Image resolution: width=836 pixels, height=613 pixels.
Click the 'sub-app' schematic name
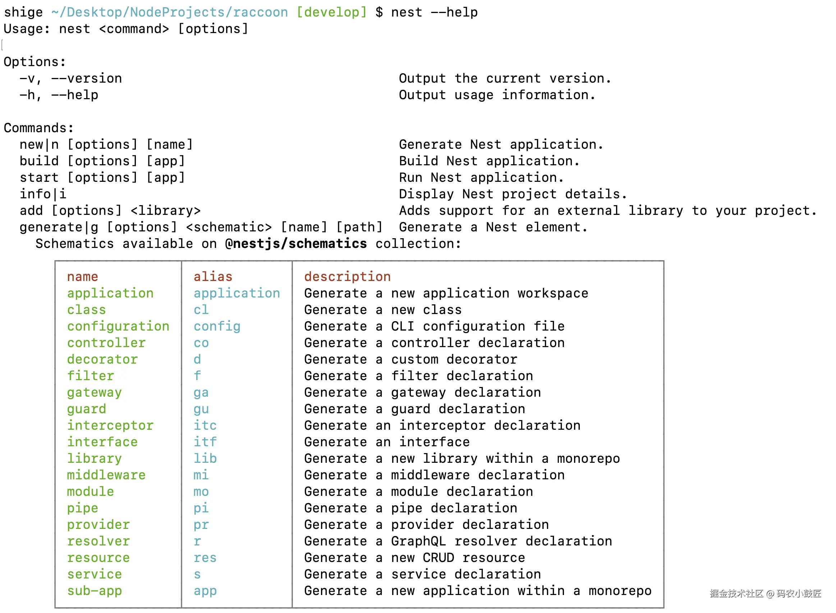point(94,591)
